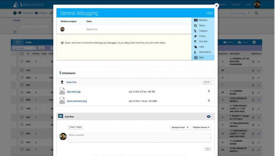Collapse the filter section circle arrow
This screenshot has width=275, height=156.
click(15, 32)
